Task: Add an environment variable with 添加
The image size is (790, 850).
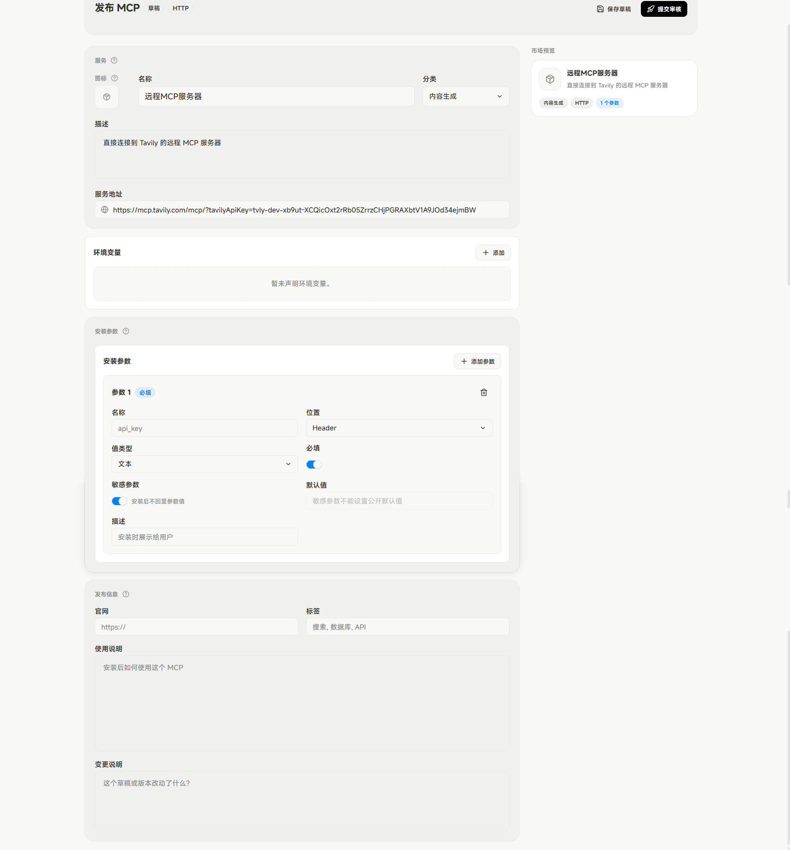Action: 493,253
